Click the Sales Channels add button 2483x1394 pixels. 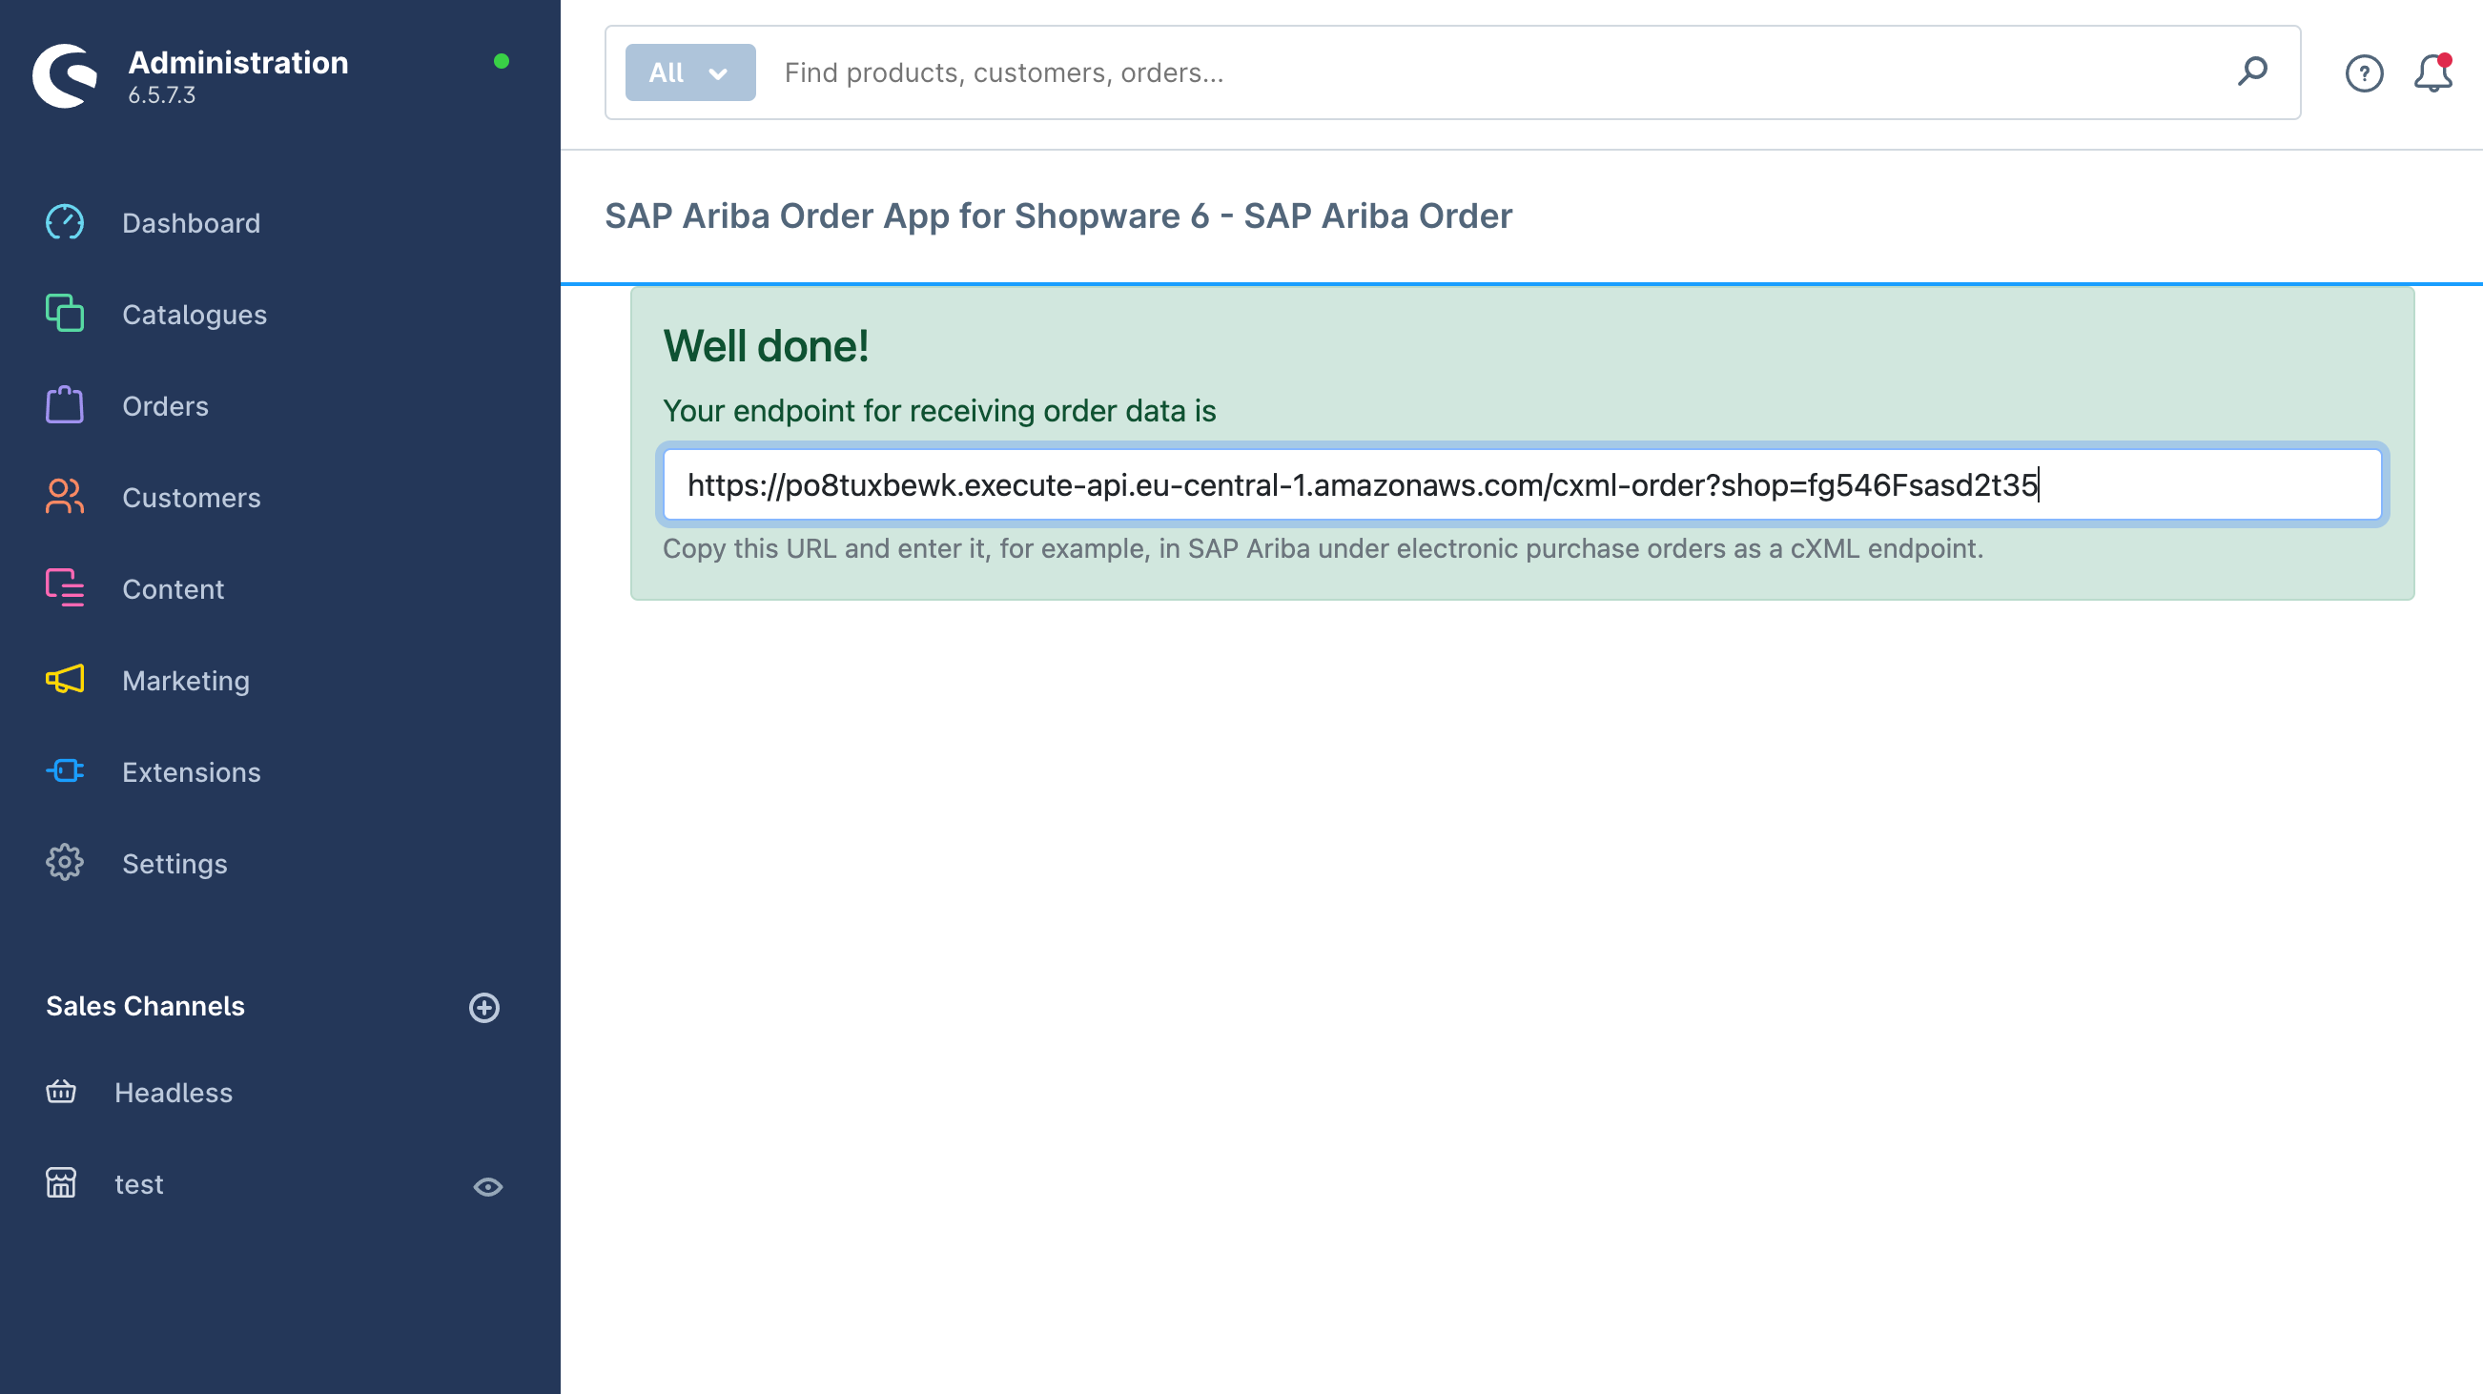click(484, 1007)
